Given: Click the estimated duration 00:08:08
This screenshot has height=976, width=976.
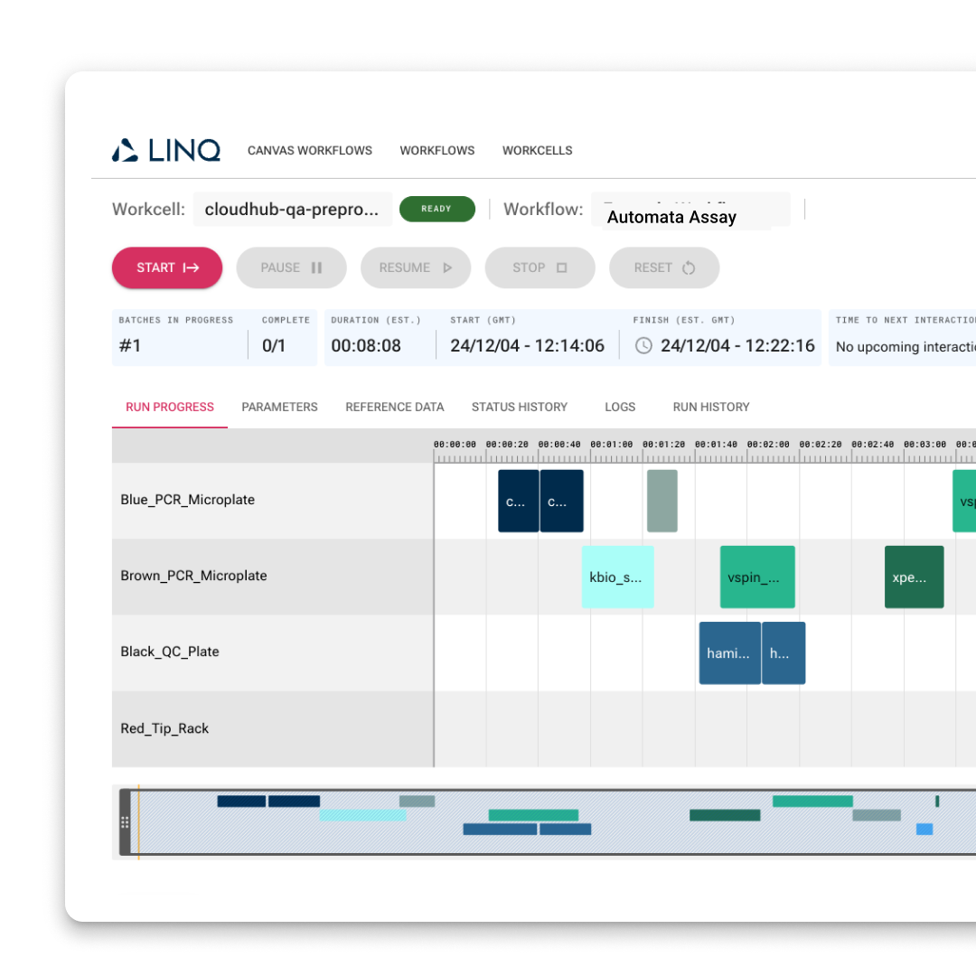Looking at the screenshot, I should (x=366, y=345).
